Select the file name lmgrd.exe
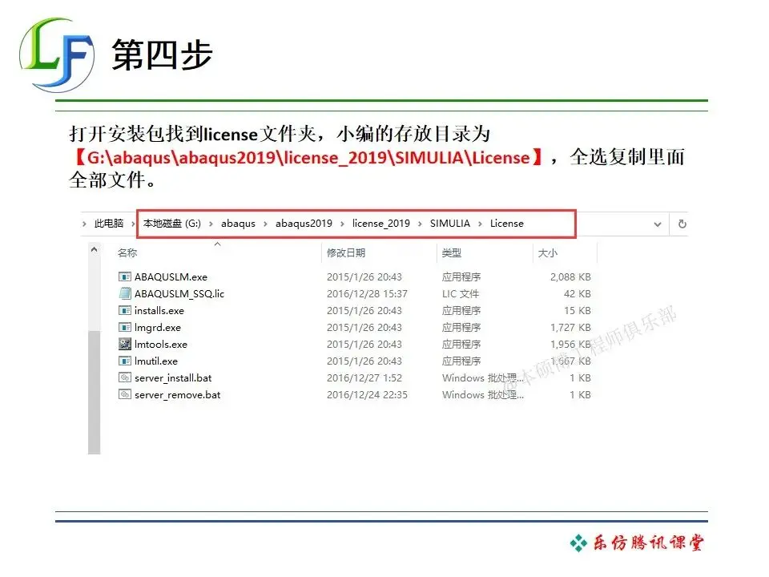The width and height of the screenshot is (769, 577). coord(158,328)
